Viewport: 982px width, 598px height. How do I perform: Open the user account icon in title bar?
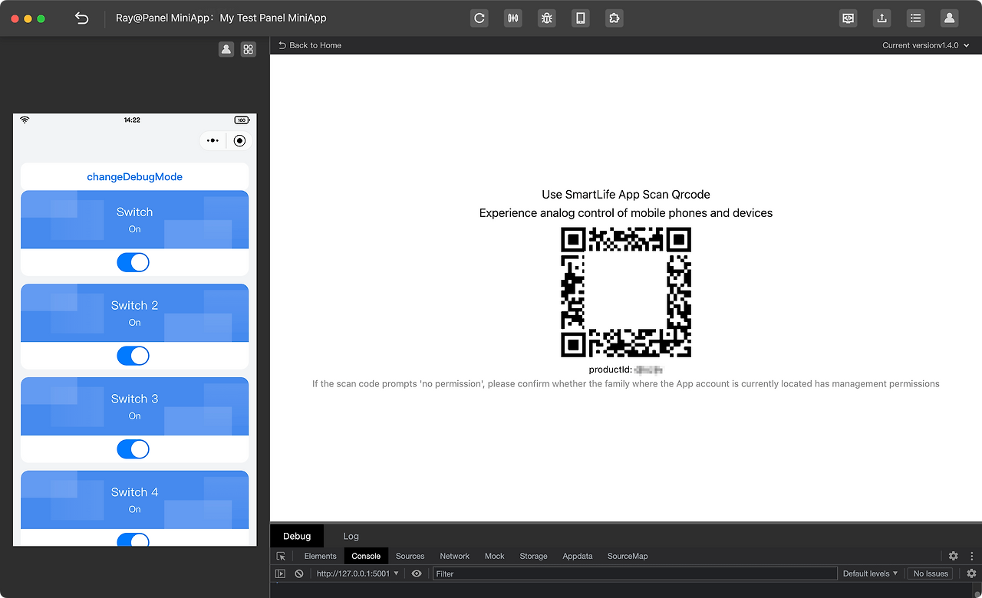[x=950, y=18]
